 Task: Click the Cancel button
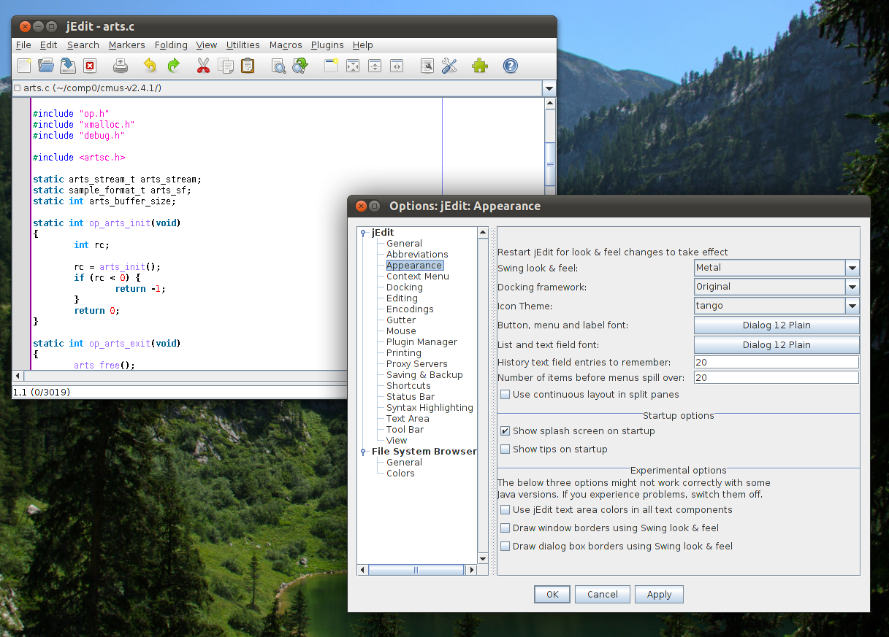point(603,595)
